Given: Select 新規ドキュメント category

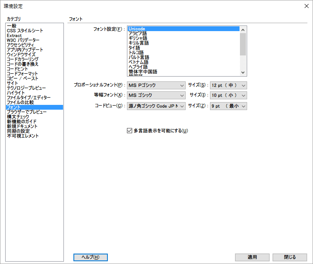Looking at the screenshot, I should pos(34,126).
